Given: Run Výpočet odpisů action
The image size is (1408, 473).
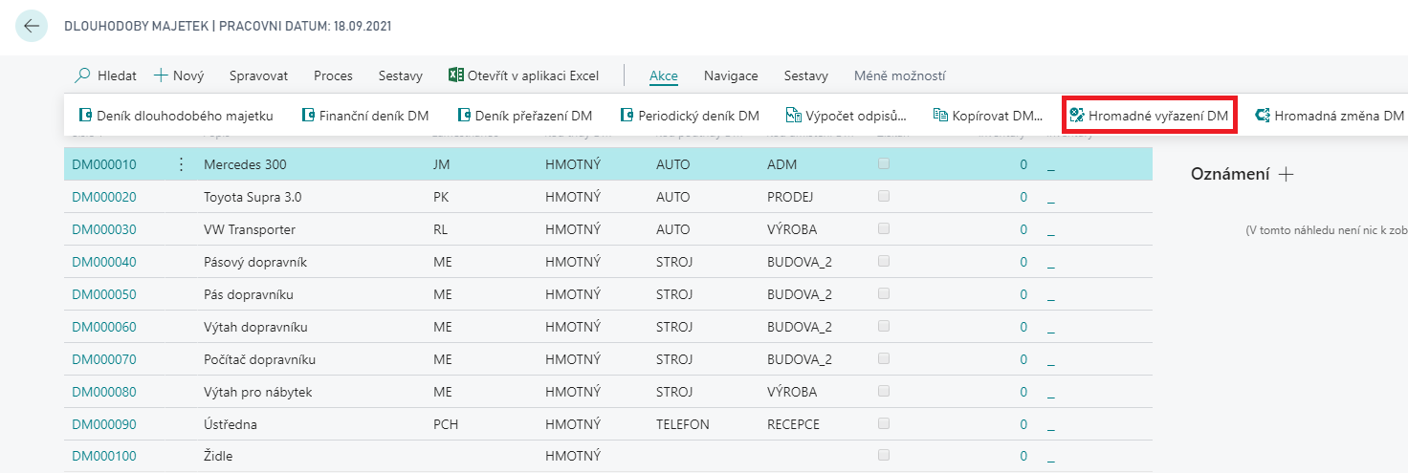Looking at the screenshot, I should click(846, 116).
